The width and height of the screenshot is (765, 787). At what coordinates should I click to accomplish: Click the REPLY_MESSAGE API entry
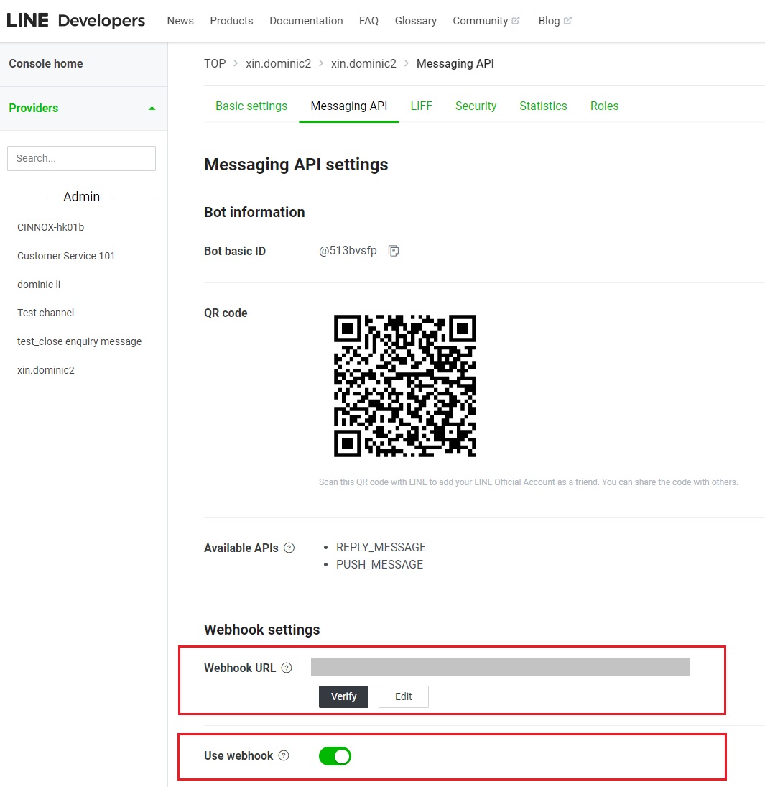coord(381,547)
